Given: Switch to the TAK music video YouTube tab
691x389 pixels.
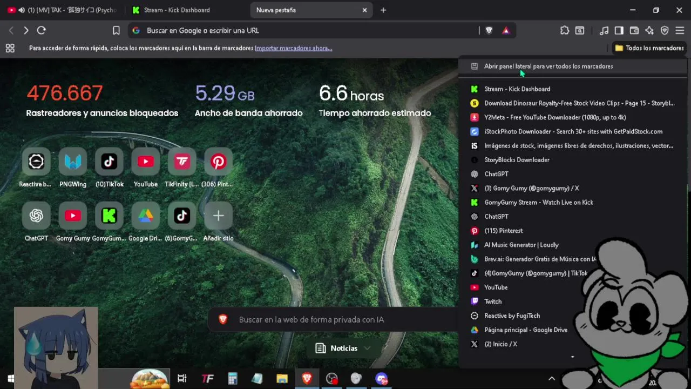Looking at the screenshot, I should point(62,10).
